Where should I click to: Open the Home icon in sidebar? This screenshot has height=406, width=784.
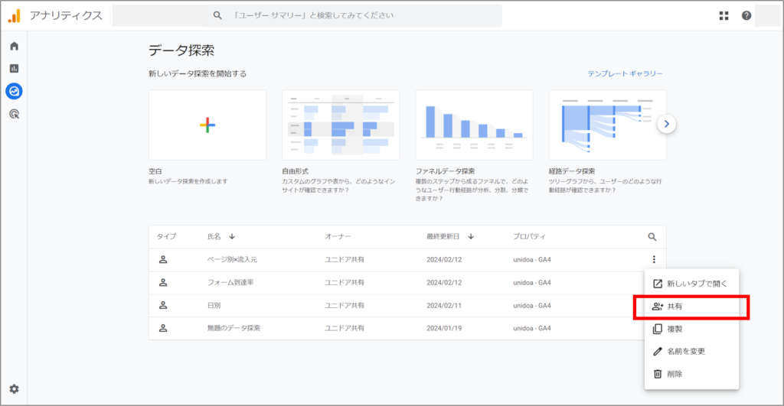(14, 46)
